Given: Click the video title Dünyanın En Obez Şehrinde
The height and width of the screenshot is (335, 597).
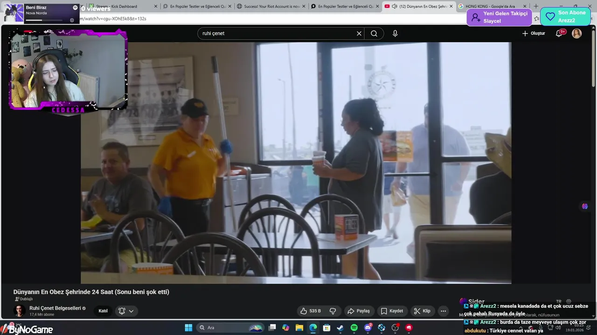Looking at the screenshot, I should point(91,292).
